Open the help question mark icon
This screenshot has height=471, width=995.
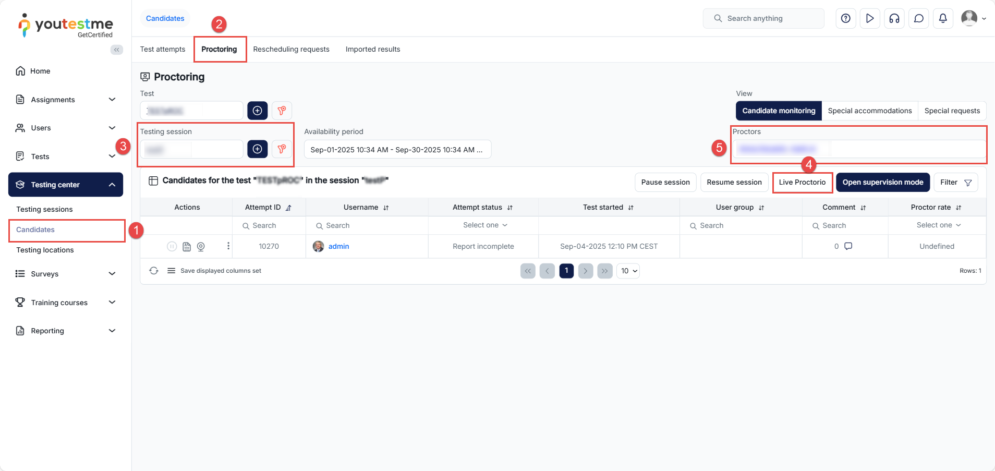point(846,18)
